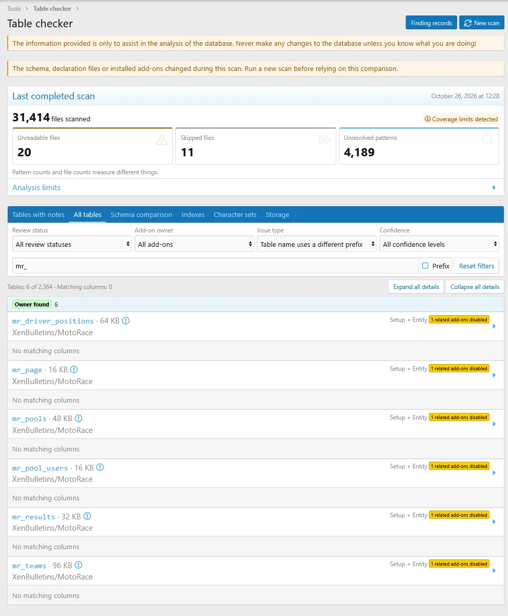Image resolution: width=508 pixels, height=616 pixels.
Task: Expand the Analysis limits section
Action: tap(256, 187)
